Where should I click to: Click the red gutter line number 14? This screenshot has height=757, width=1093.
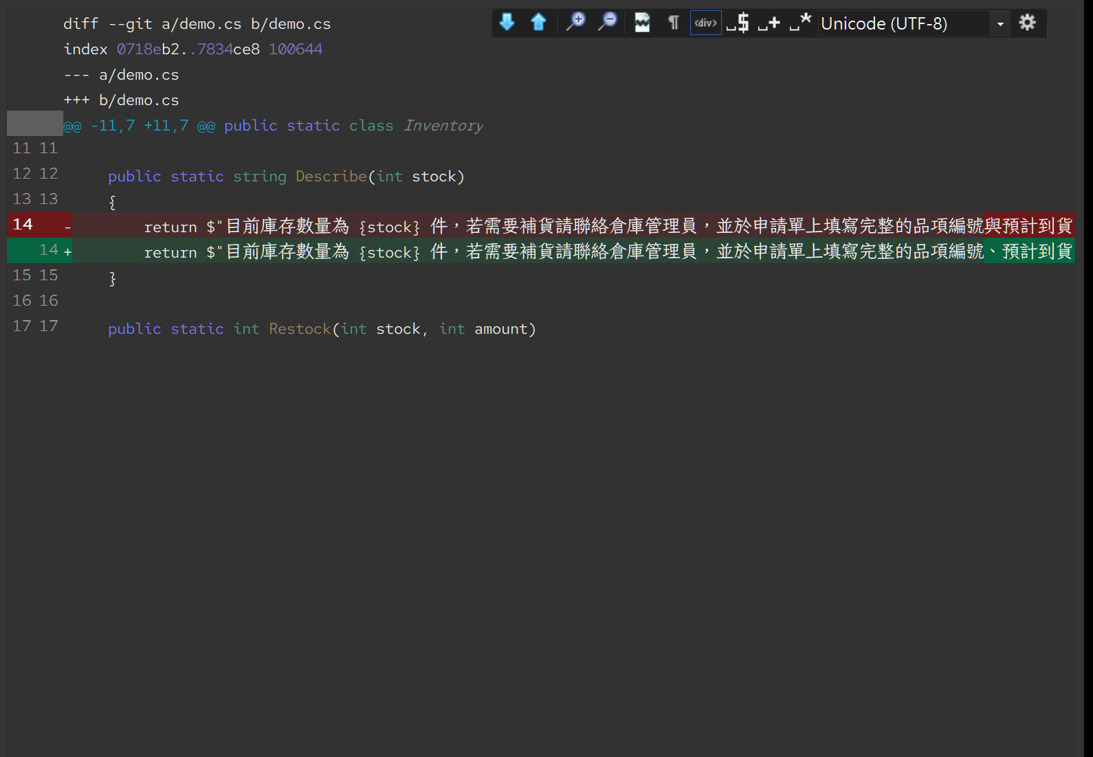[x=23, y=225]
